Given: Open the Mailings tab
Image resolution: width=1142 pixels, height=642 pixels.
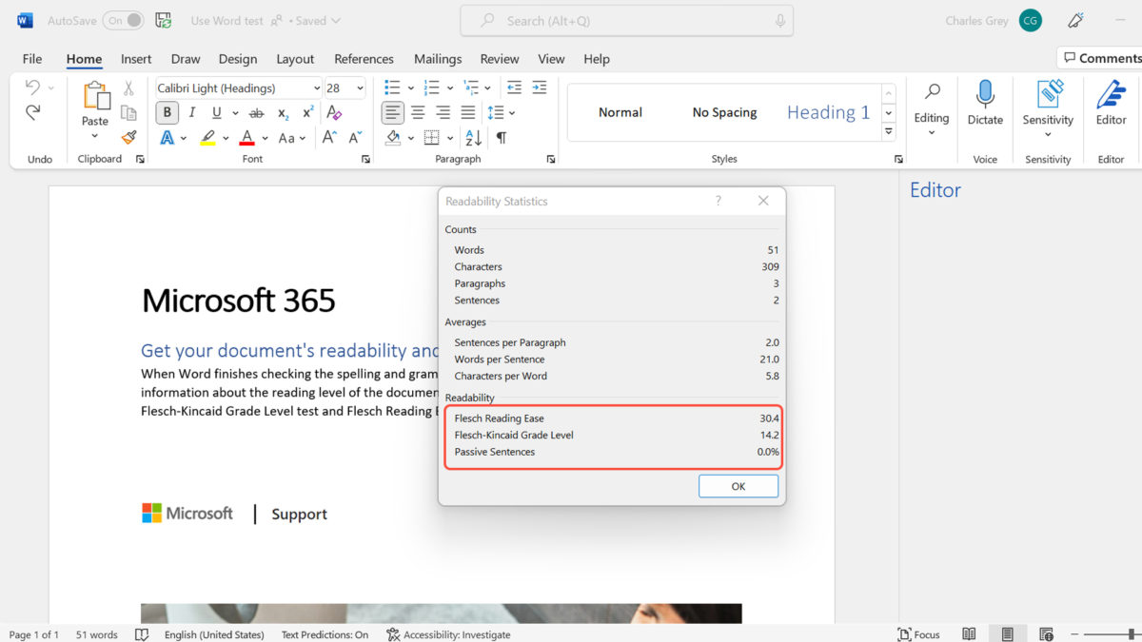Looking at the screenshot, I should (x=437, y=58).
